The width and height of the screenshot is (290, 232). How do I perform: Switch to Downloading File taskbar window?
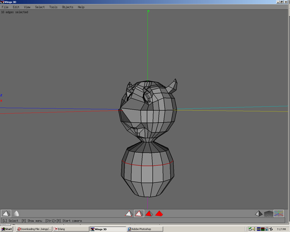point(34,229)
